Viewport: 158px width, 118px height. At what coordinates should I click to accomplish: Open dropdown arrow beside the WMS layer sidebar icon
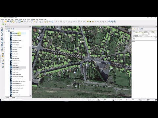point(4,40)
